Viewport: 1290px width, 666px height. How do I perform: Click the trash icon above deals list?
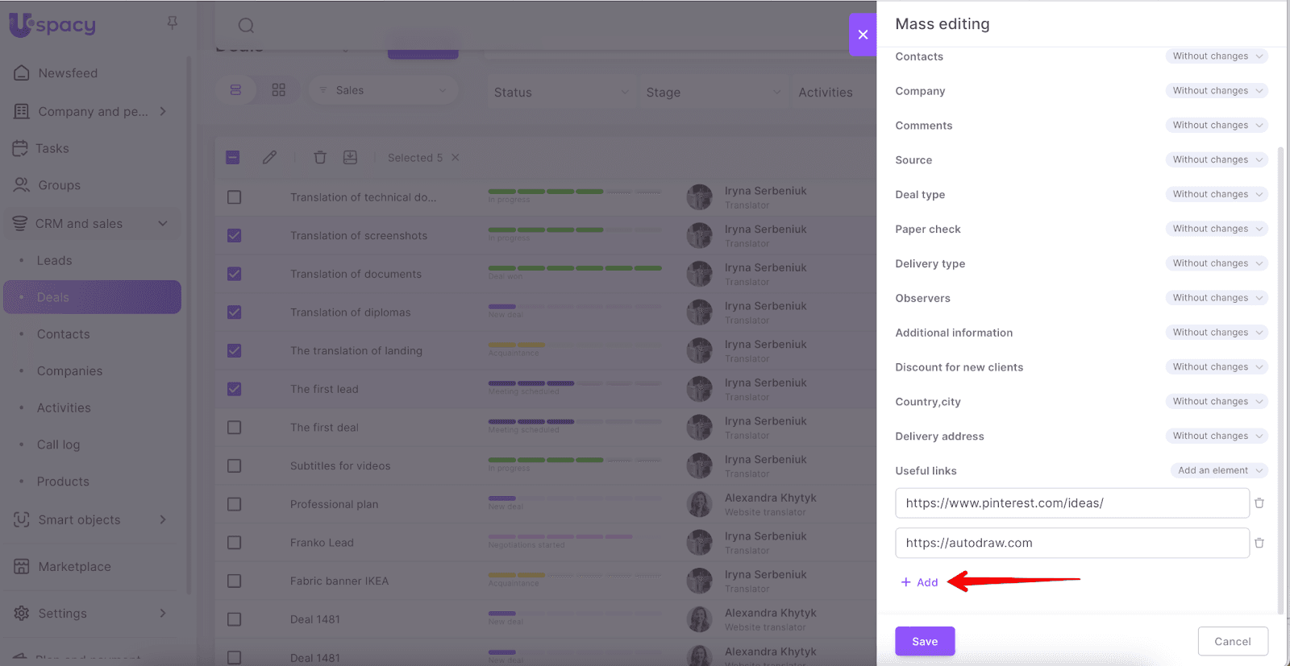click(x=320, y=158)
